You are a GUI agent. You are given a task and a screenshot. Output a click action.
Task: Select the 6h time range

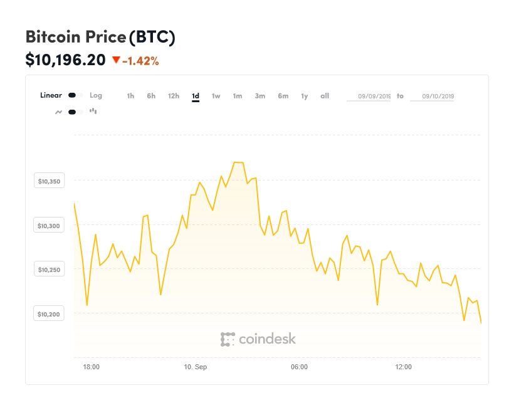coord(151,96)
